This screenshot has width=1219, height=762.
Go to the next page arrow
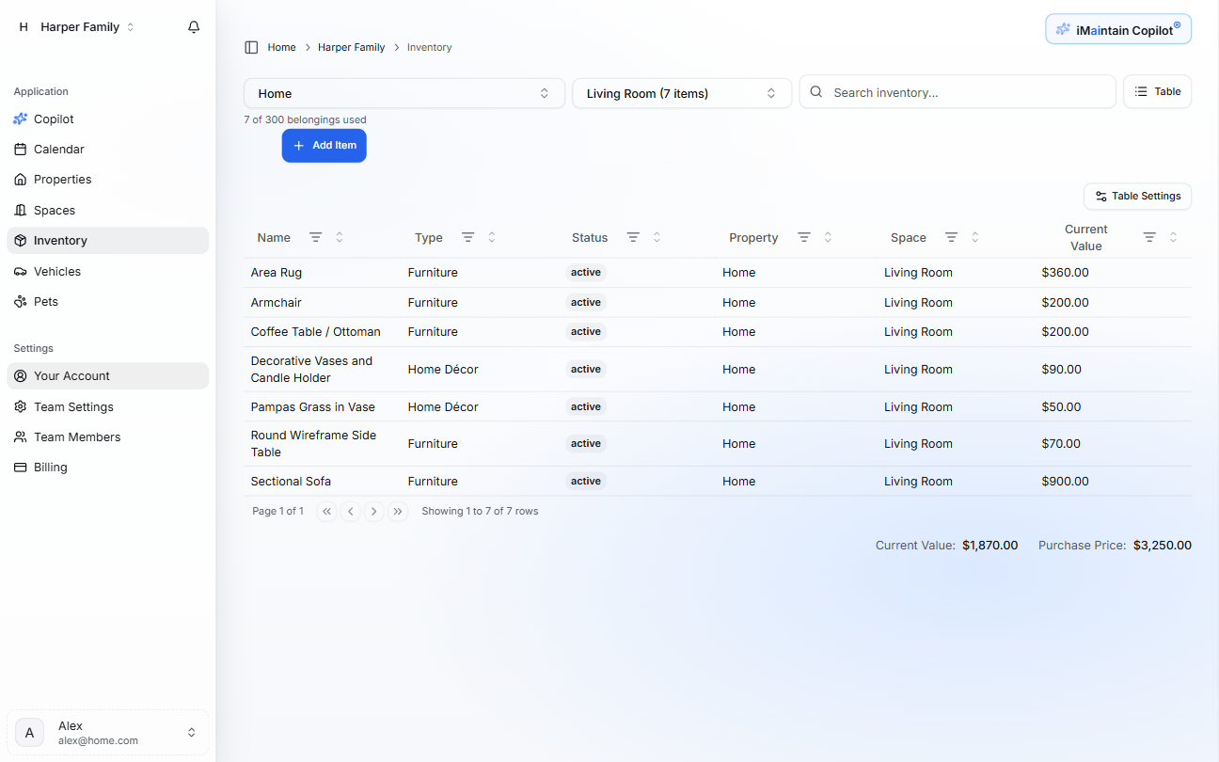click(x=374, y=512)
